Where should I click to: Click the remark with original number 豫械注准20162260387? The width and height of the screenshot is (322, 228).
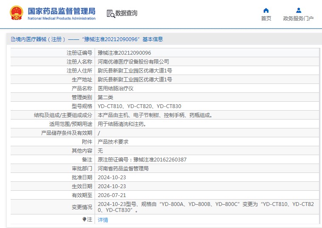pos(142,160)
